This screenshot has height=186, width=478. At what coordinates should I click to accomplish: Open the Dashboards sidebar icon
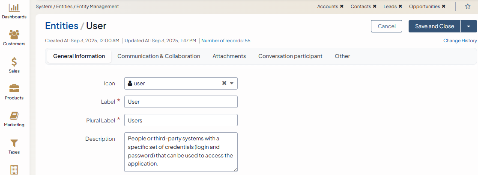click(x=14, y=8)
